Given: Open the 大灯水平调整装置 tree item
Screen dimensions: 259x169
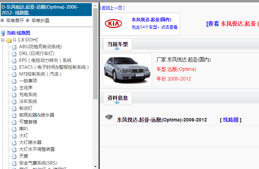Looking at the screenshot, I should click(37, 149).
